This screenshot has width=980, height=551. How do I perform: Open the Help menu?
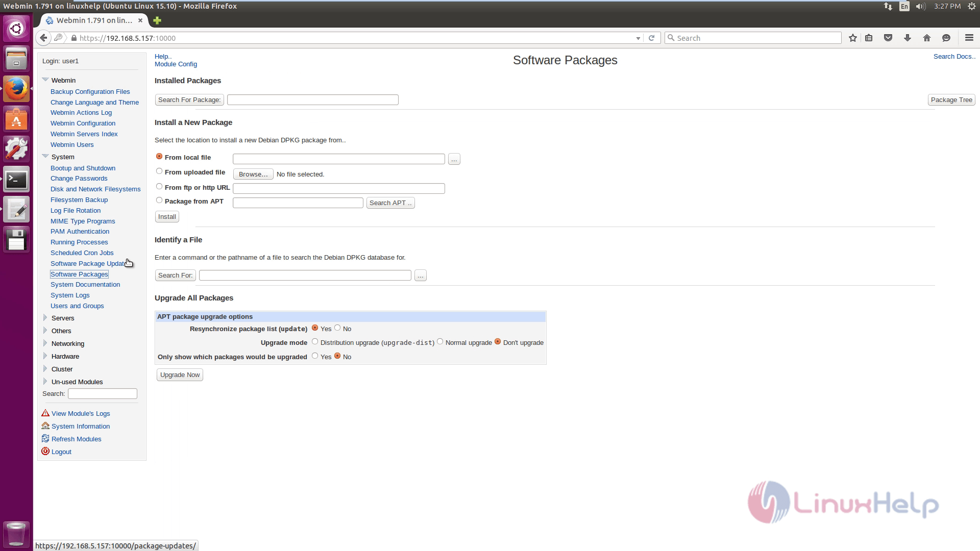(x=163, y=56)
